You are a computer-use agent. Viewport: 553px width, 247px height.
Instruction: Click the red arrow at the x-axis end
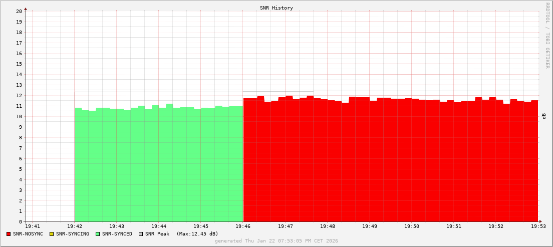point(540,221)
